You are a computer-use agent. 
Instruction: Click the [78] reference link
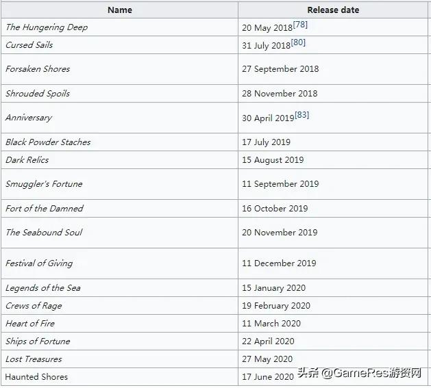[299, 25]
